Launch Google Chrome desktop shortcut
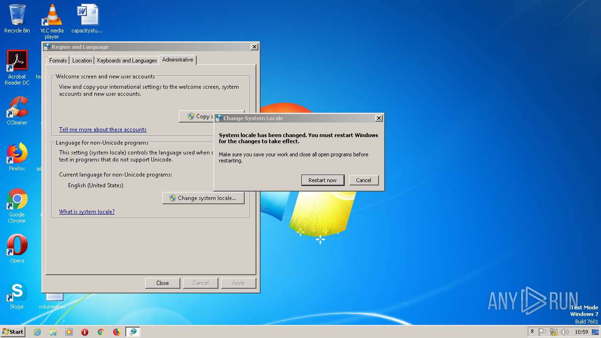601x338 pixels. pyautogui.click(x=17, y=206)
